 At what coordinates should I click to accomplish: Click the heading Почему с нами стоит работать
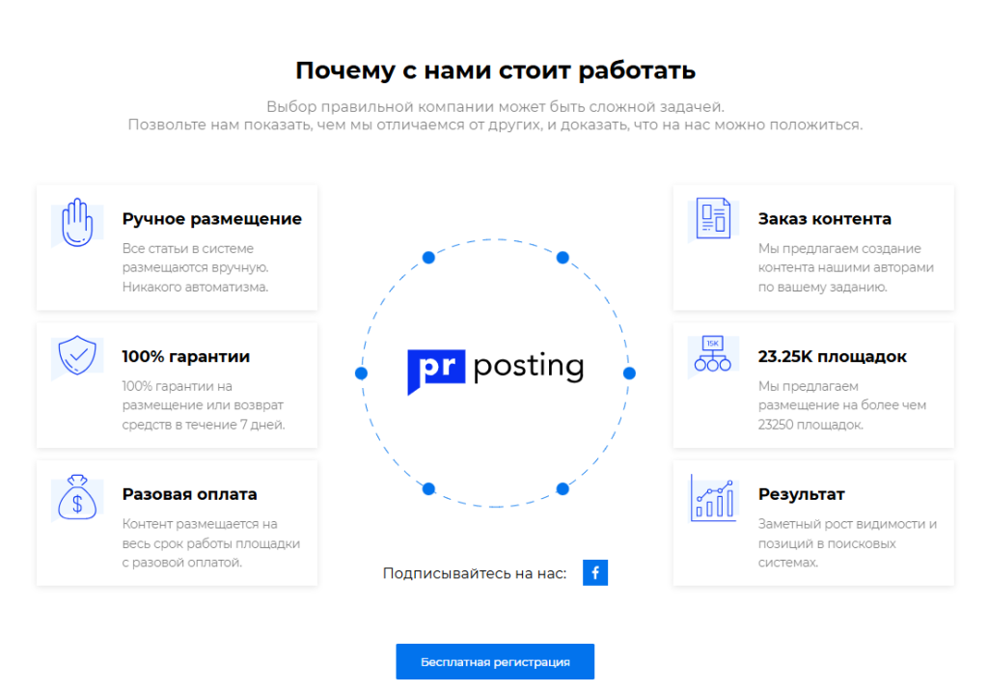click(x=495, y=69)
